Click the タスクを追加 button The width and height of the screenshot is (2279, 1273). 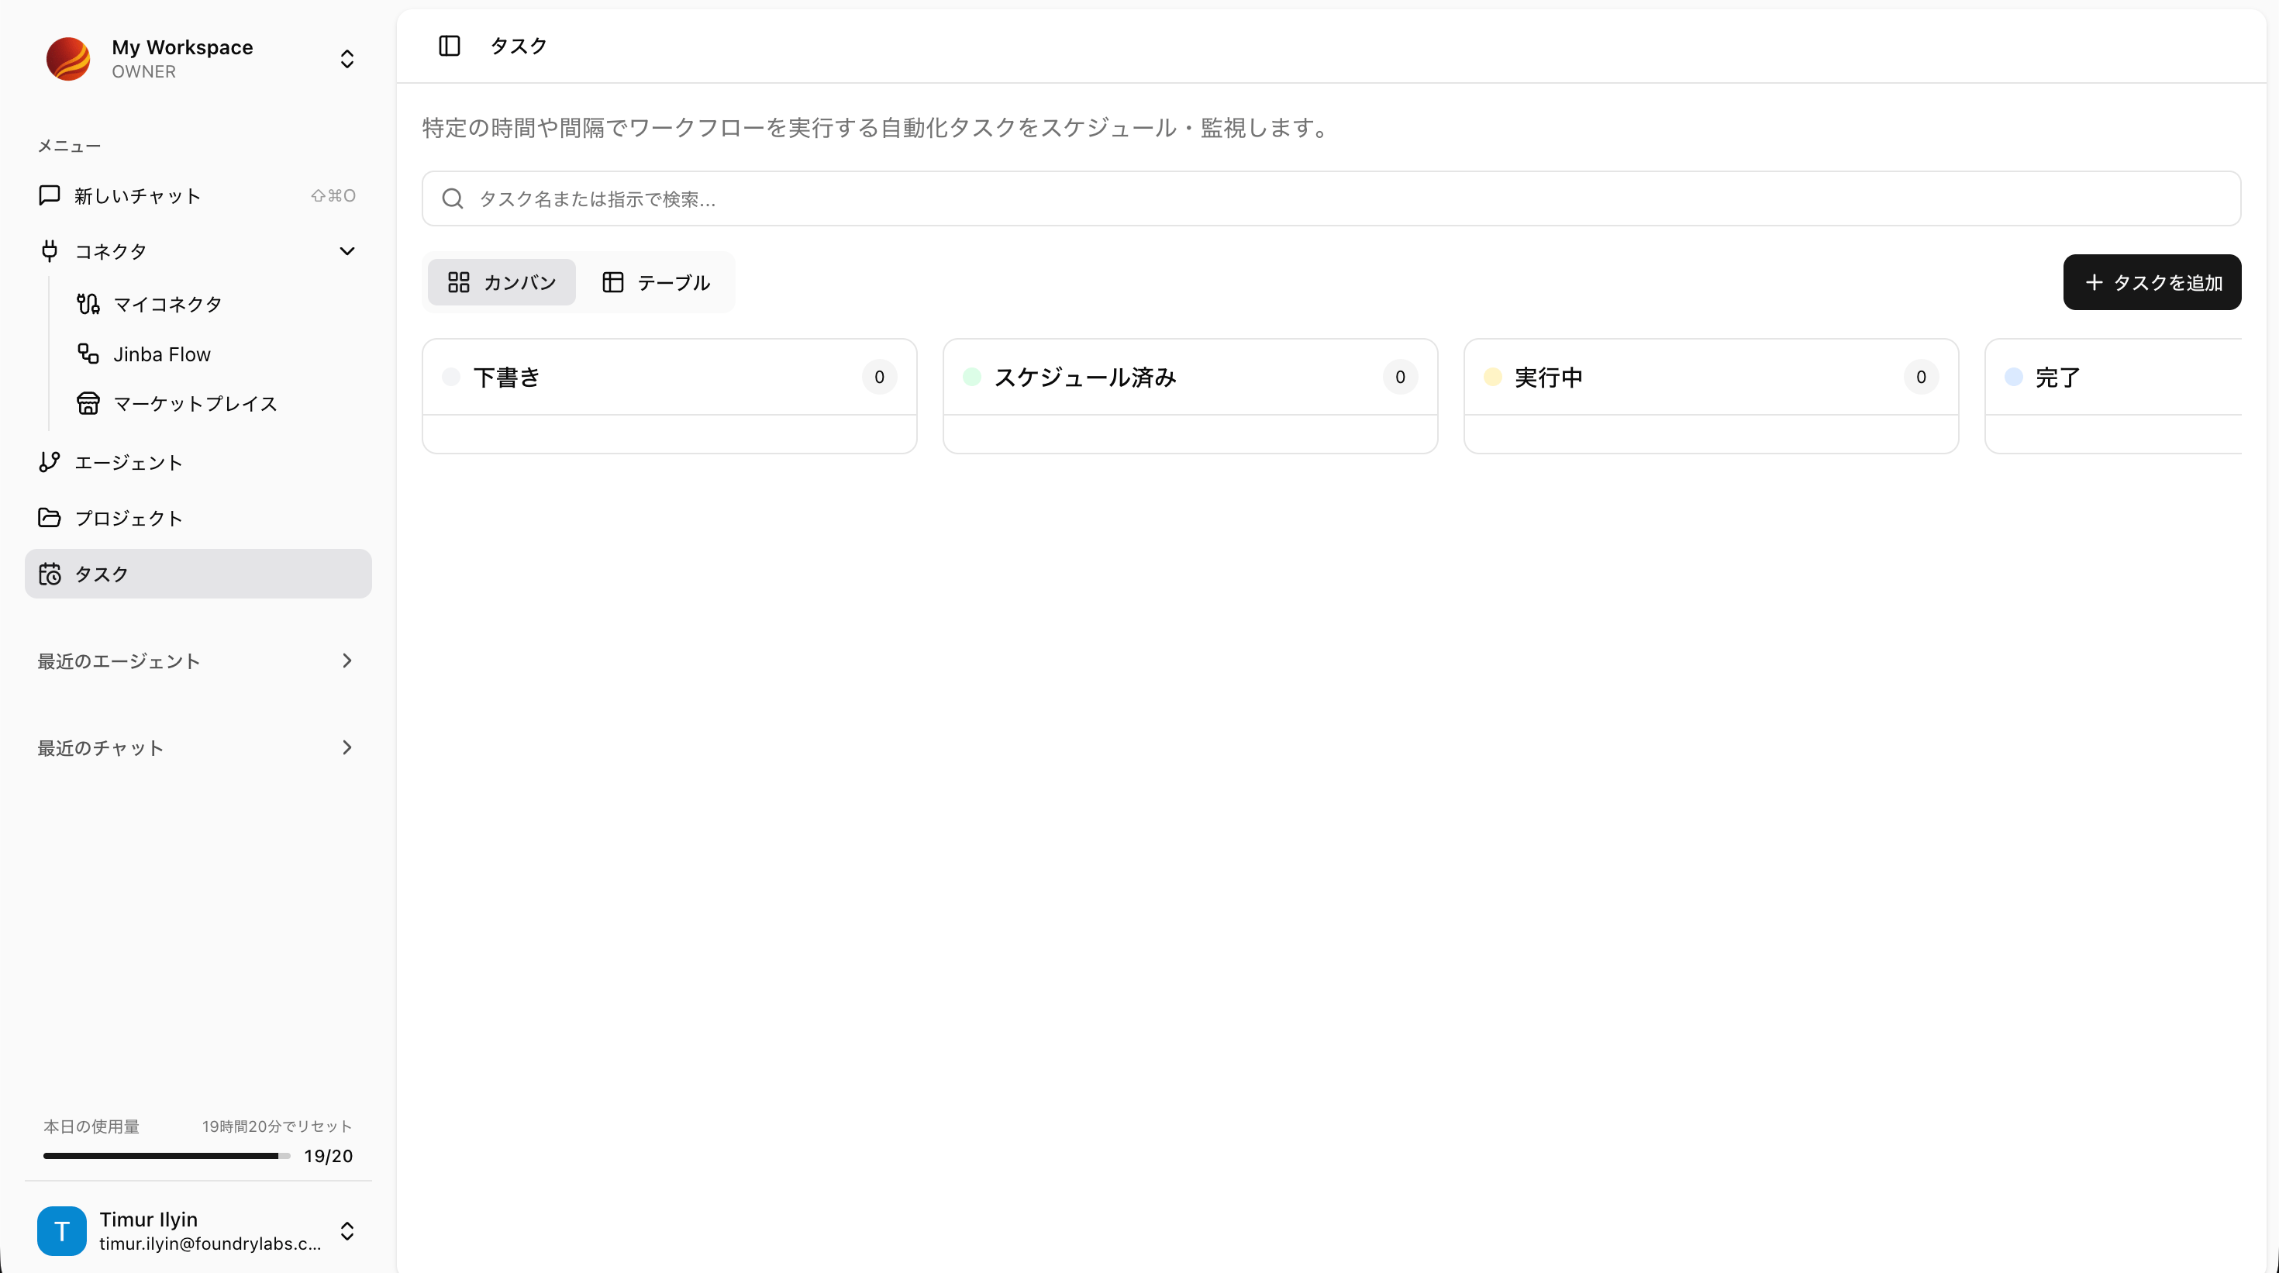coord(2152,282)
